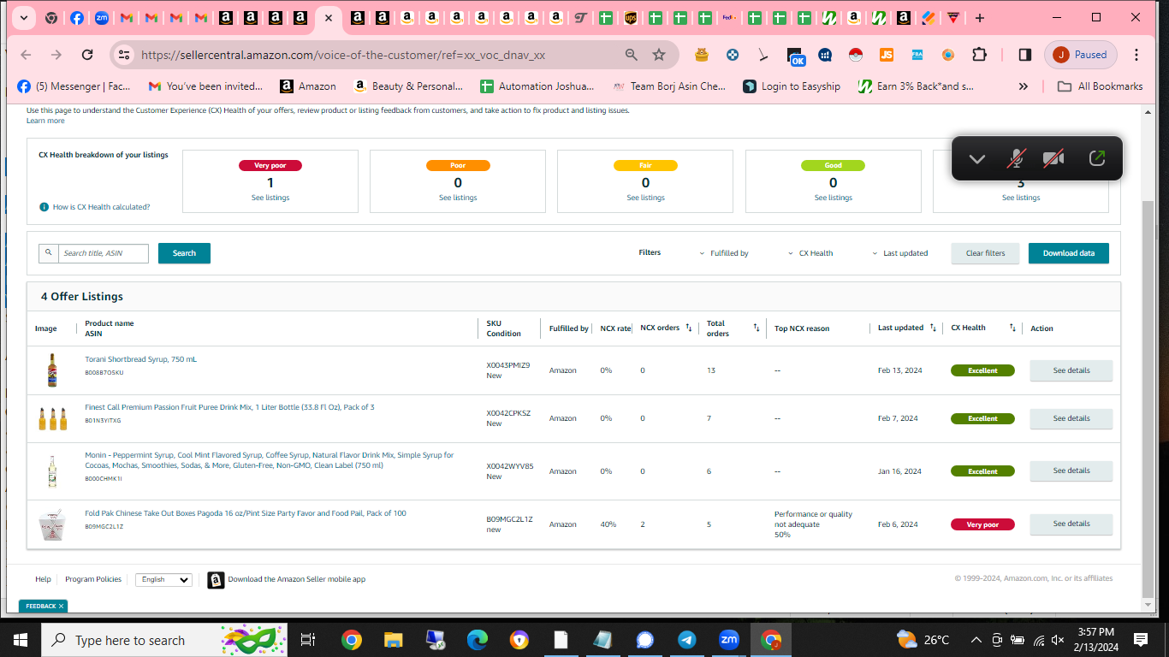
Task: Open the Chrome three-dot menu
Action: (1136, 55)
